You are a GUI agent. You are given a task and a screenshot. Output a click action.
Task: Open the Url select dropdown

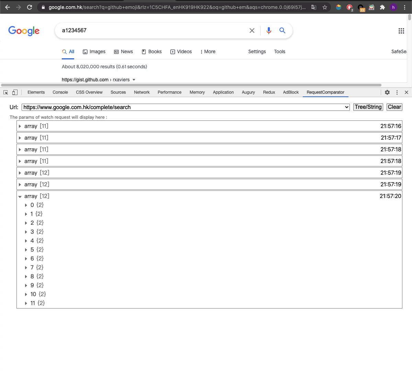[185, 107]
